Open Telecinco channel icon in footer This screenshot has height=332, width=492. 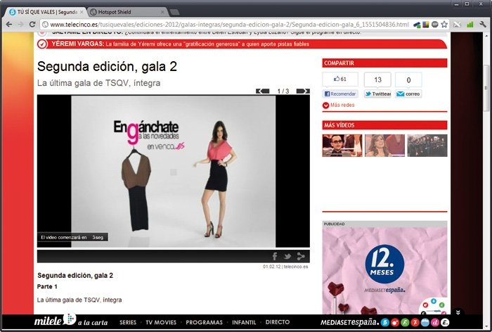(385, 322)
